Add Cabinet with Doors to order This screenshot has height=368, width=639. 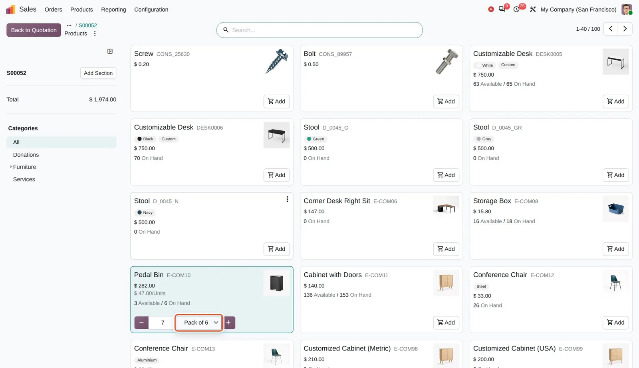[446, 323]
